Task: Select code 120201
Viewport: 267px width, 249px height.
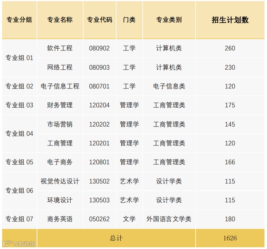Action: [99, 143]
